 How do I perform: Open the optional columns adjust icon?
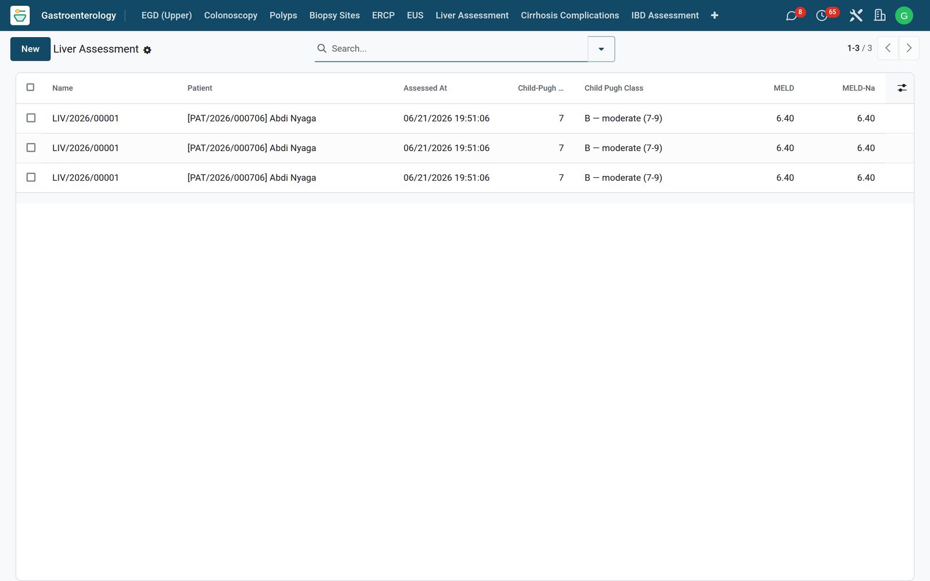(x=902, y=88)
